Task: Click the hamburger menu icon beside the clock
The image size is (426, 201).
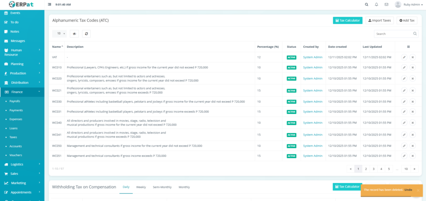Action: pyautogui.click(x=50, y=5)
